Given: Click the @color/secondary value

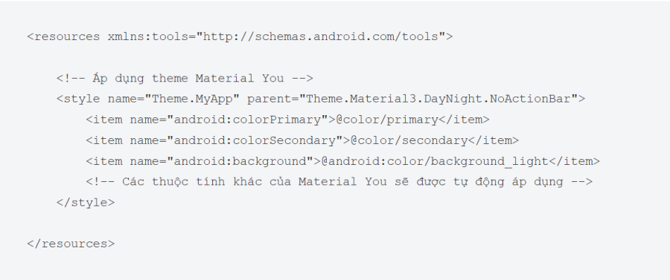Looking at the screenshot, I should coord(409,140).
